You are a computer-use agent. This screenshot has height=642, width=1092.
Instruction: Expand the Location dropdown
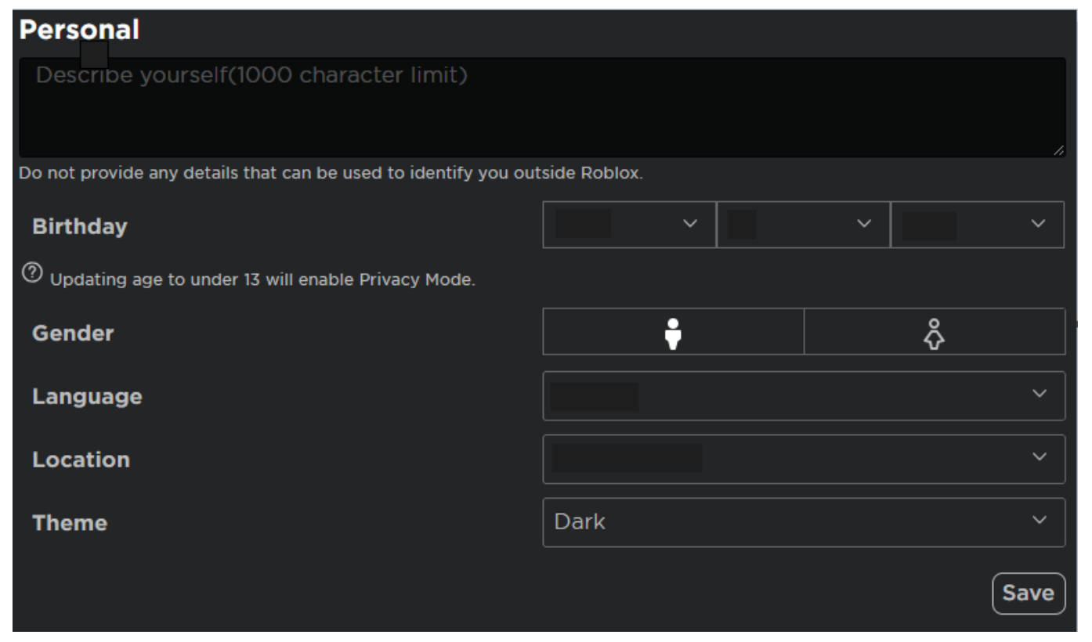[804, 460]
